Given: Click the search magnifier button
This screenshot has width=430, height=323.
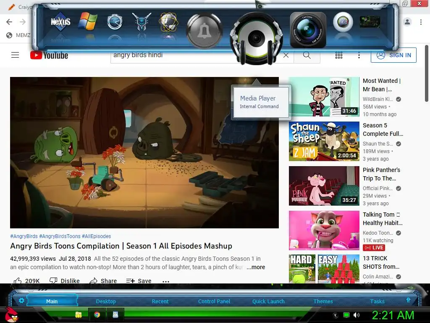Looking at the screenshot, I should tap(307, 55).
